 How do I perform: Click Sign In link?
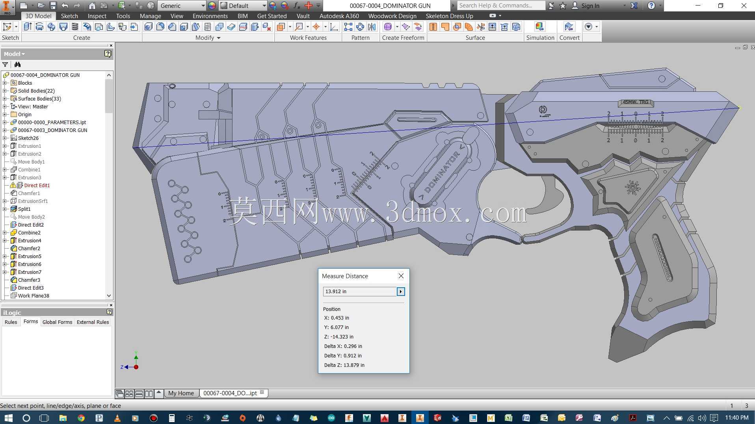(x=590, y=6)
